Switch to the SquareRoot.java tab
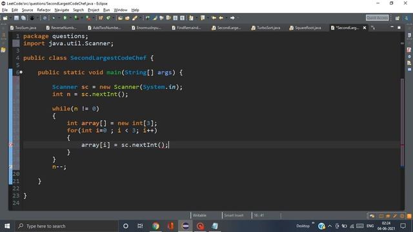The image size is (413, 232). pyautogui.click(x=305, y=28)
